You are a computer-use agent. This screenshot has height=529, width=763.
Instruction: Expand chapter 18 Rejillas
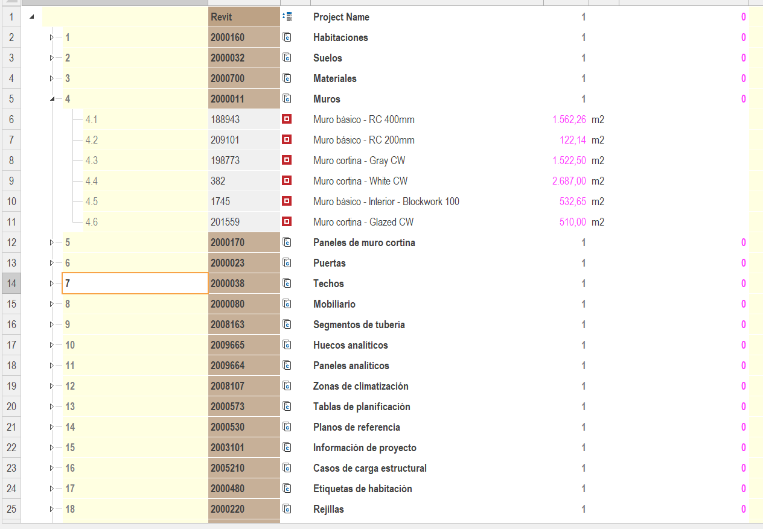coord(52,509)
